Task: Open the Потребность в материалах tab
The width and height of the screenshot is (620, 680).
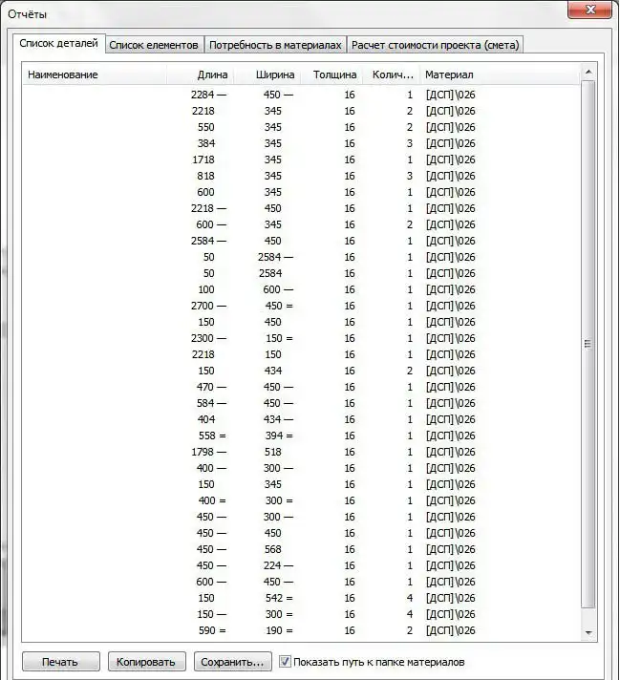Action: tap(275, 45)
